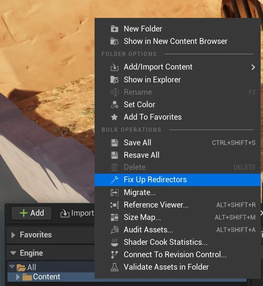Screen dimensions: 263x286
Task: Choose Add To Favorites in menu
Action: point(177,117)
